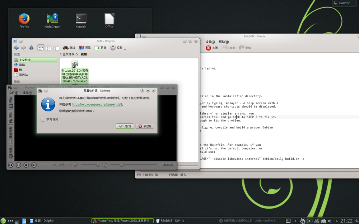The image size is (359, 224).
Task: Open the openSUSE Kickoff application launcher
Action: pos(3,221)
